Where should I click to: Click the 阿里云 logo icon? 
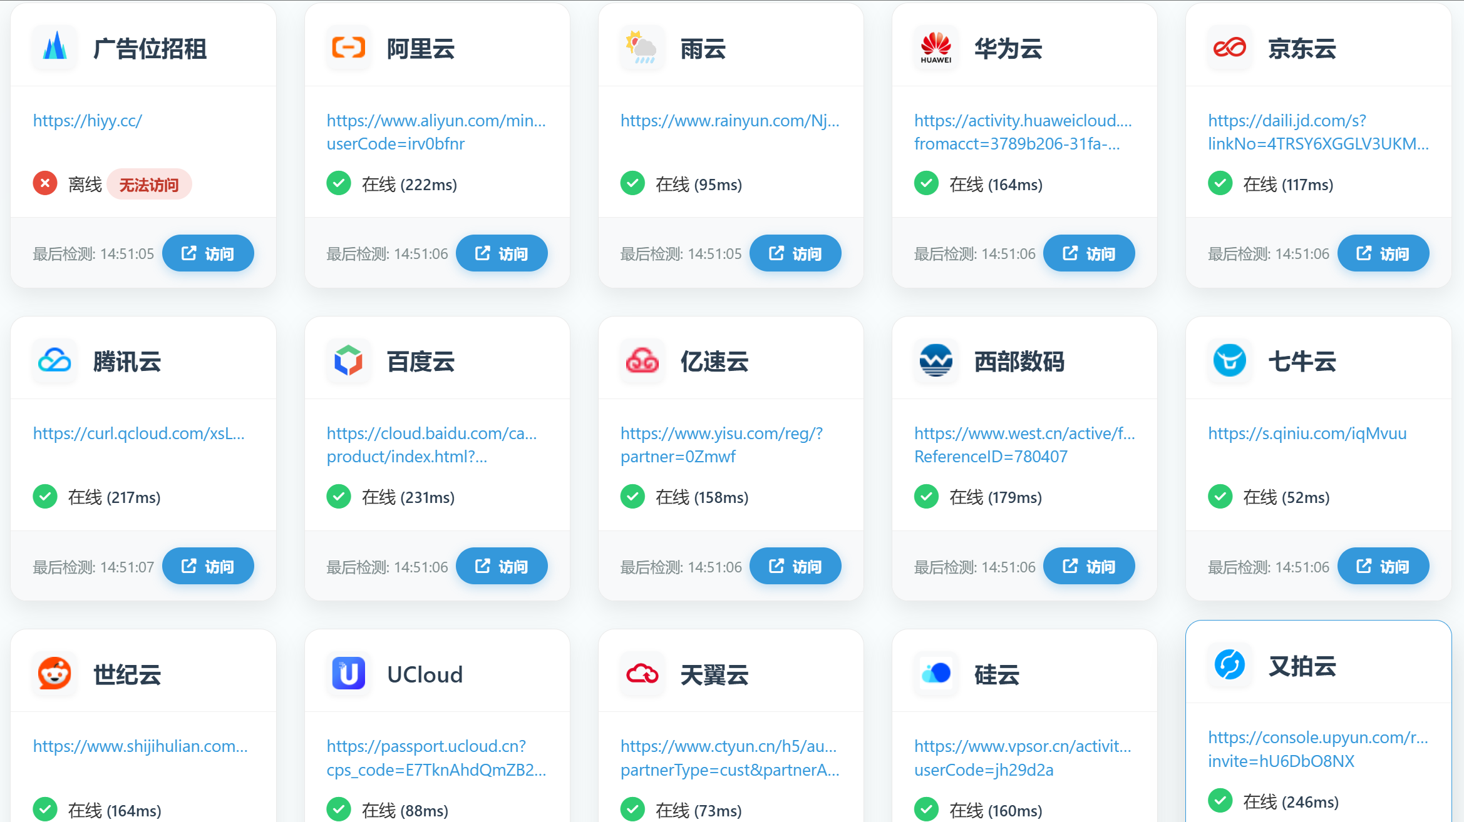348,48
